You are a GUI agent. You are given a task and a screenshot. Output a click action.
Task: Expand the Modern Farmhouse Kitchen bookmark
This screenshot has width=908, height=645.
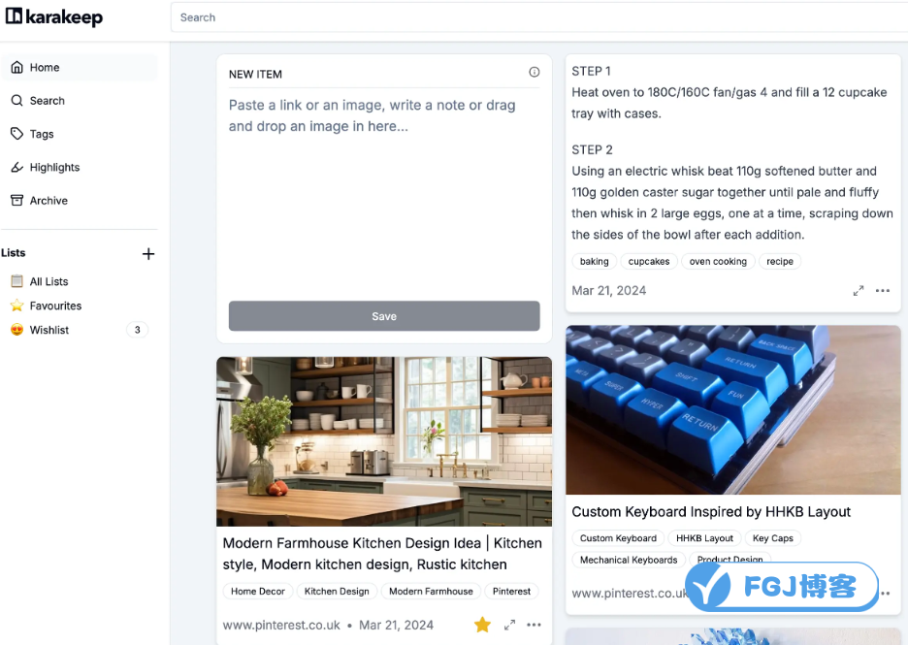509,625
